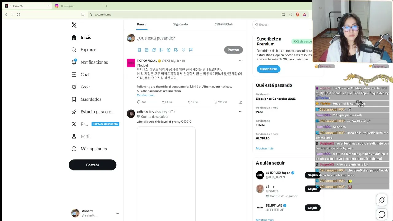Open Inicio in the sidebar
393x221 pixels.
(x=81, y=37)
